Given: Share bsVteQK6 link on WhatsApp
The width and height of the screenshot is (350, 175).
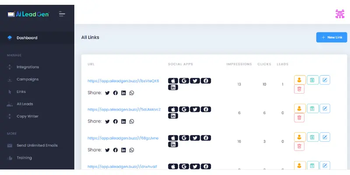Looking at the screenshot, I should [x=132, y=93].
